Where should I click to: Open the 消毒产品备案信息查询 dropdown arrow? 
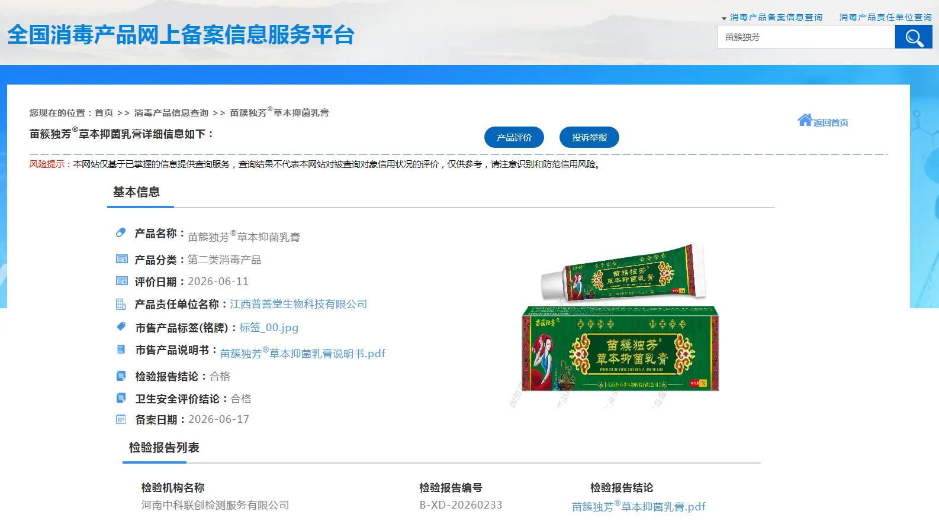[x=724, y=18]
